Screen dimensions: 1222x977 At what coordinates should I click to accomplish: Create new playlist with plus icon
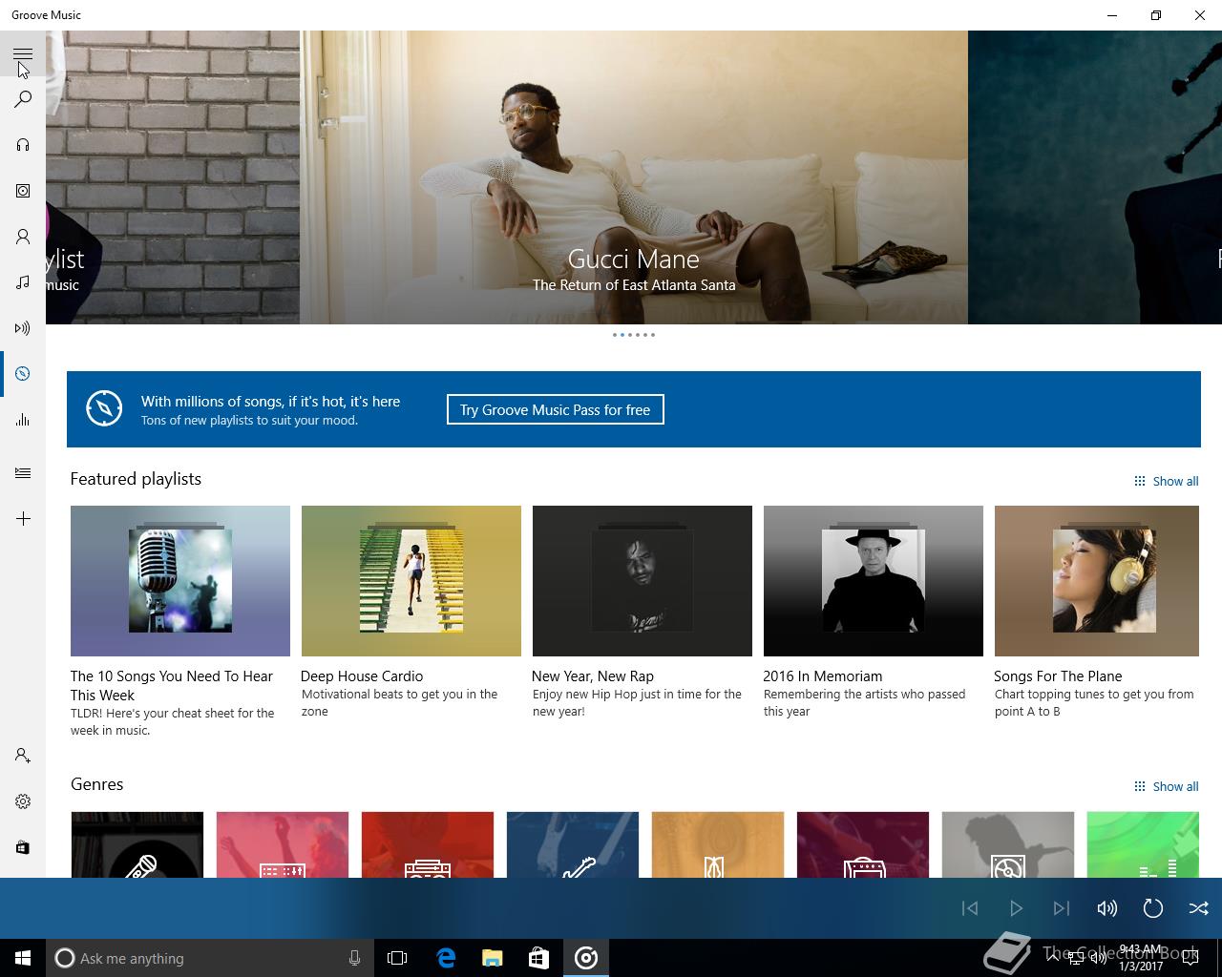[23, 519]
